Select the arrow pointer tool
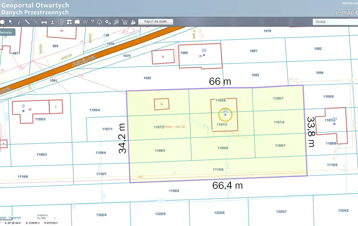Image resolution: width=358 pixels, height=226 pixels. click(11, 22)
